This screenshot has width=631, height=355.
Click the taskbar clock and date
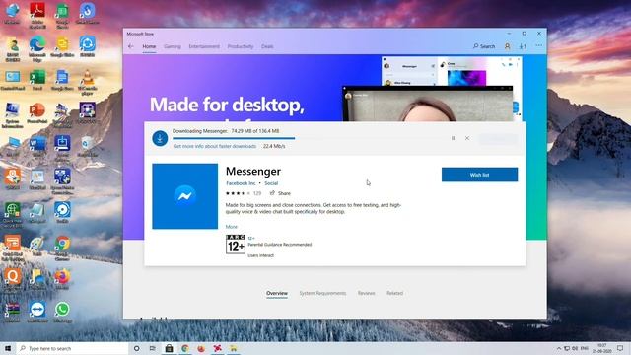click(x=601, y=348)
